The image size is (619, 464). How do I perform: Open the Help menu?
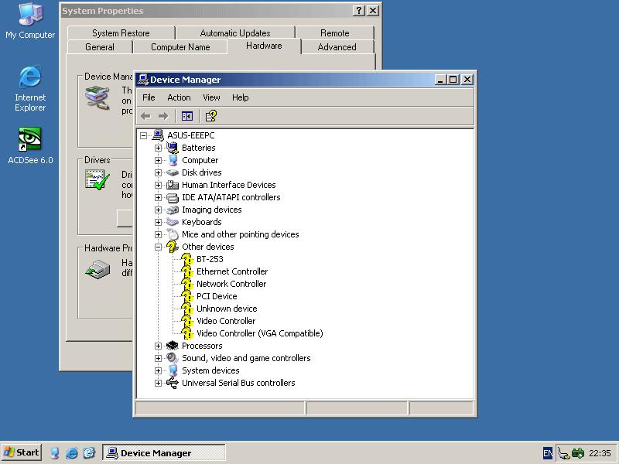point(240,97)
